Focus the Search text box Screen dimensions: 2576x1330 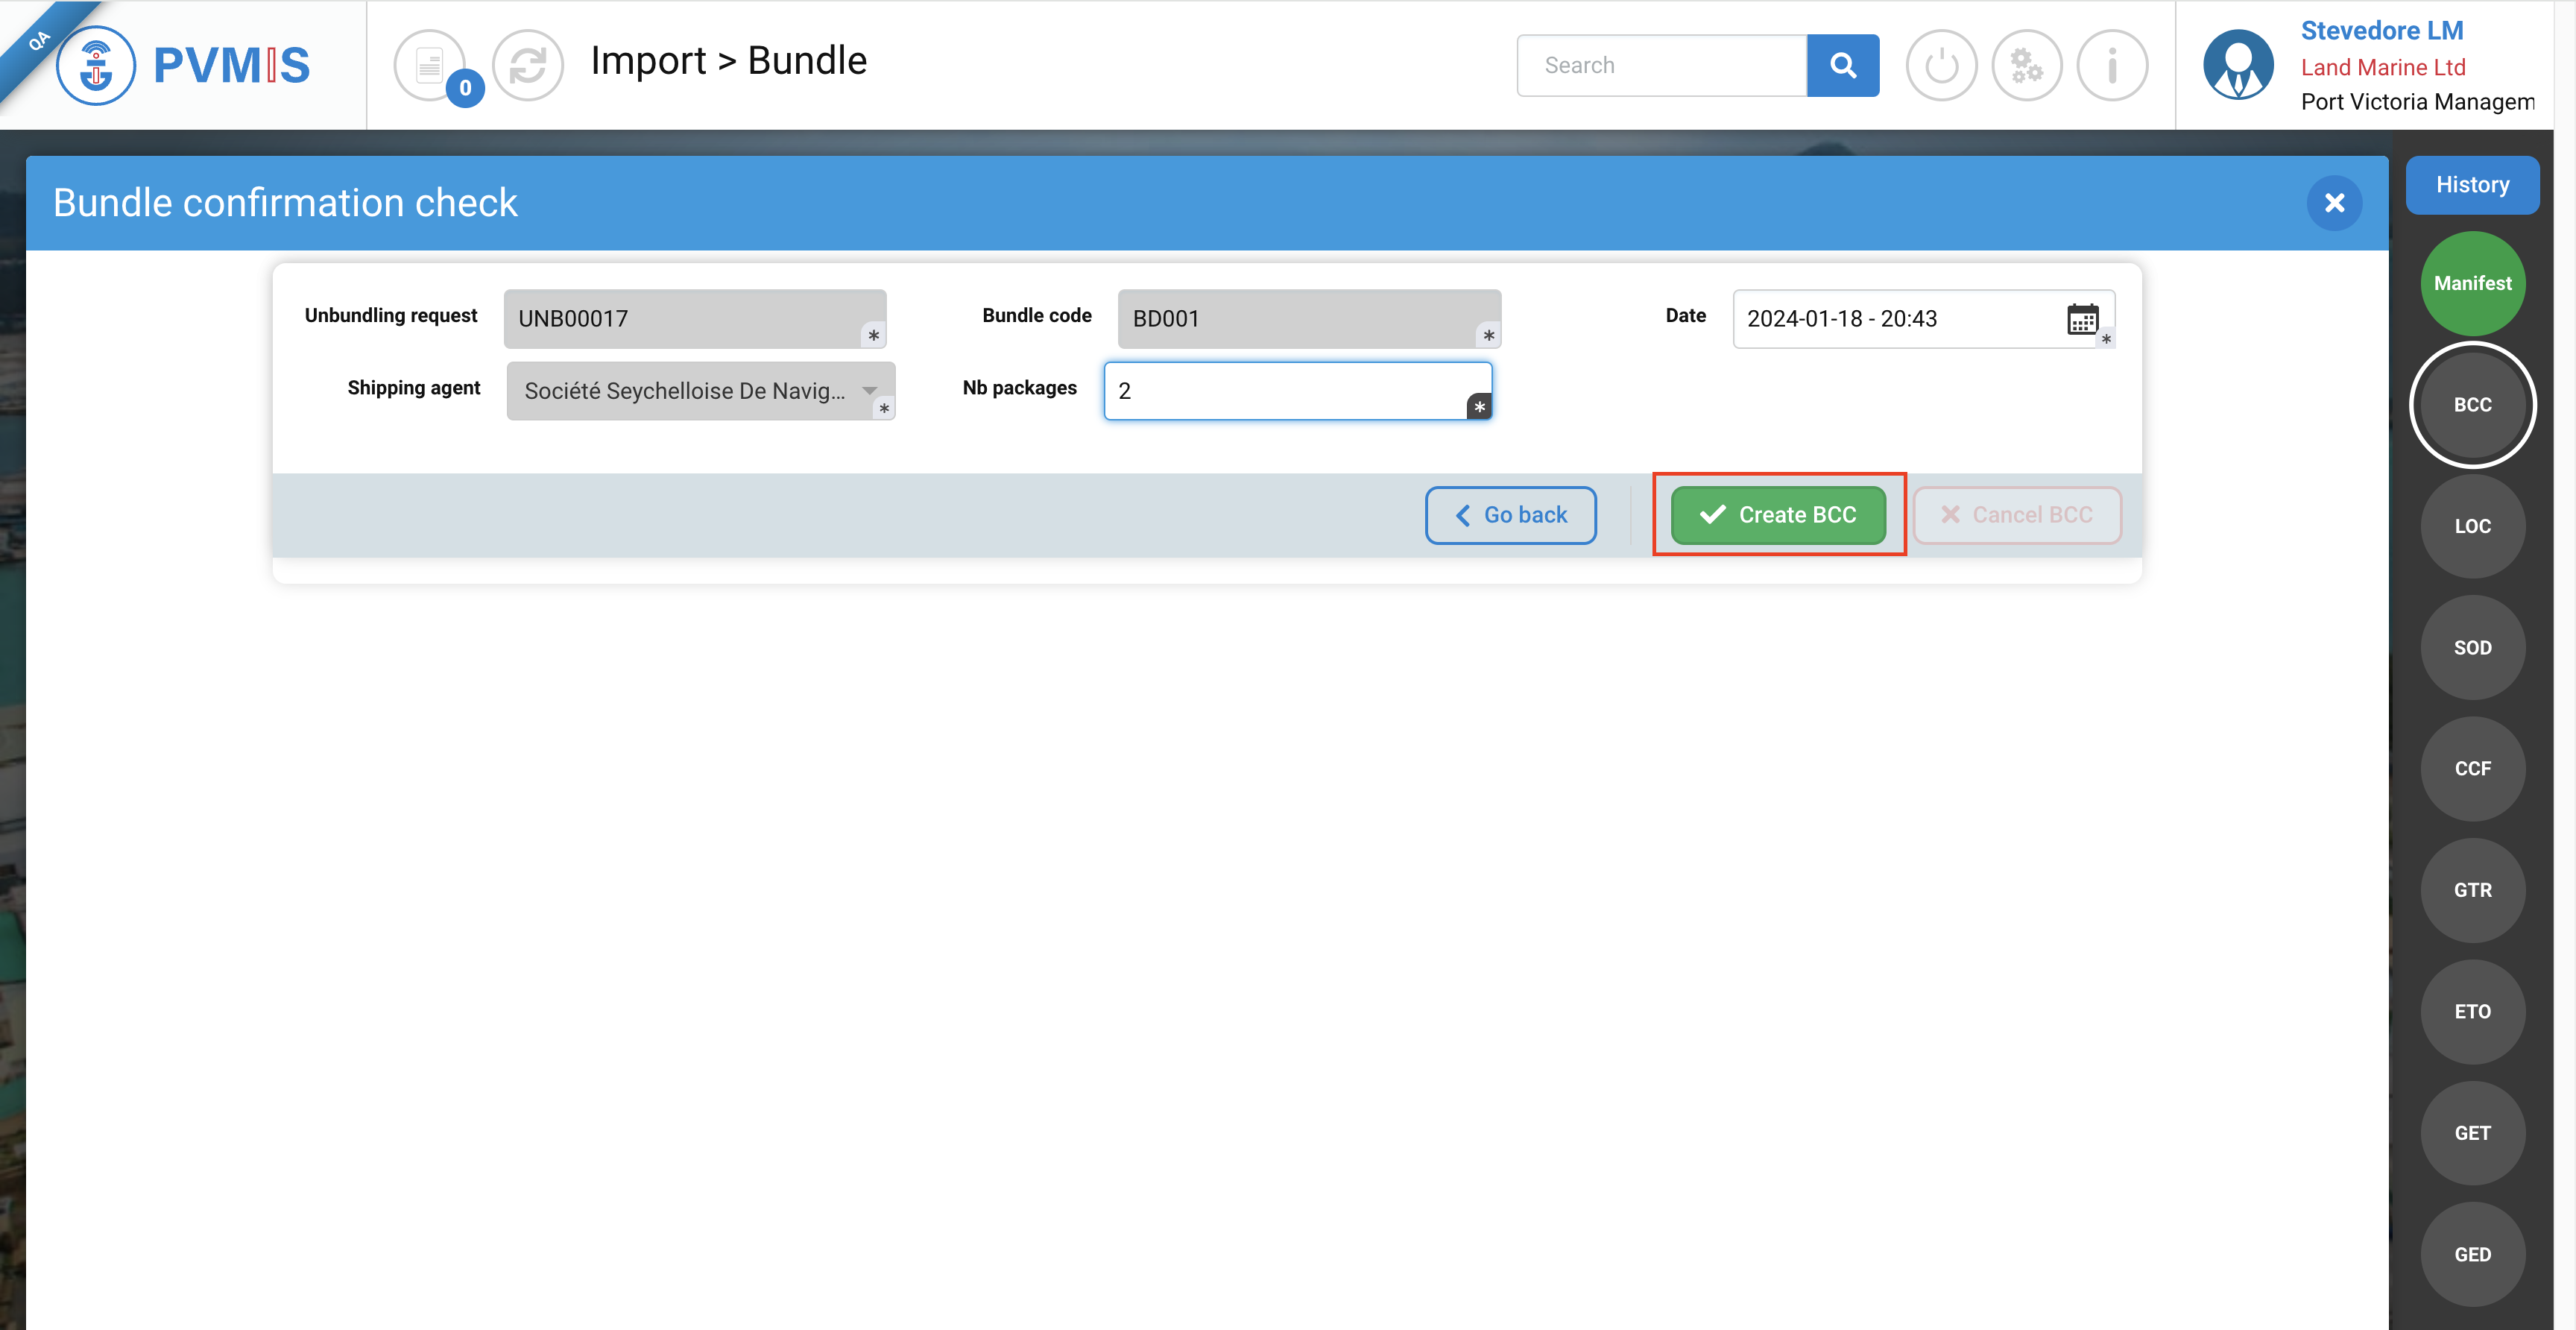pyautogui.click(x=1661, y=66)
